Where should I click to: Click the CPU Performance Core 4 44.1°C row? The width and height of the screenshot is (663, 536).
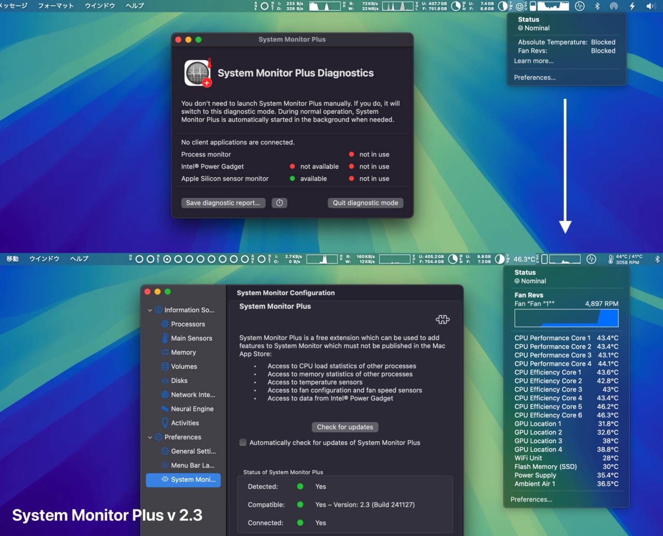pos(566,364)
